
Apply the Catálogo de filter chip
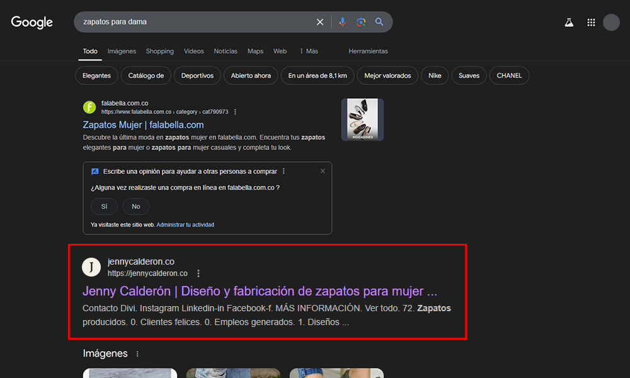click(x=146, y=76)
